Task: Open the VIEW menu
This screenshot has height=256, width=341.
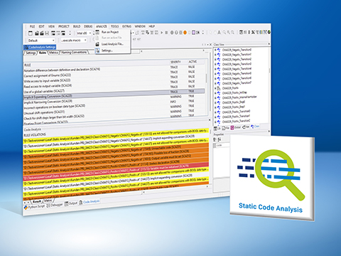Action: (51, 26)
